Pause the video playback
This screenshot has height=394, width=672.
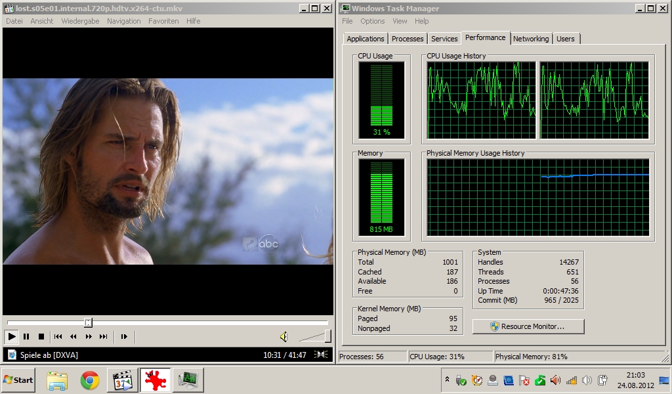[26, 337]
